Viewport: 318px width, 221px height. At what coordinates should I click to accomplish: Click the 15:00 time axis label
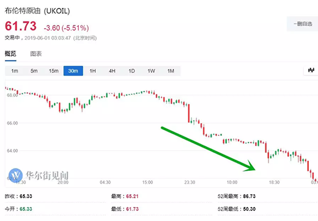pos(147,182)
